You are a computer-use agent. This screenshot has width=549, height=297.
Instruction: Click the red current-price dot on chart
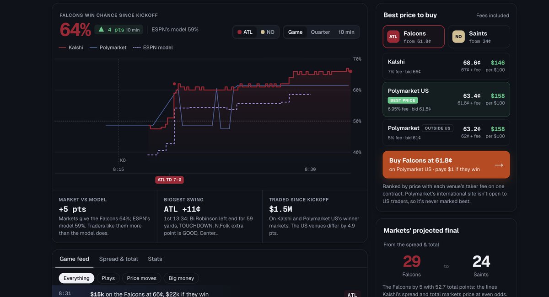(x=350, y=71)
